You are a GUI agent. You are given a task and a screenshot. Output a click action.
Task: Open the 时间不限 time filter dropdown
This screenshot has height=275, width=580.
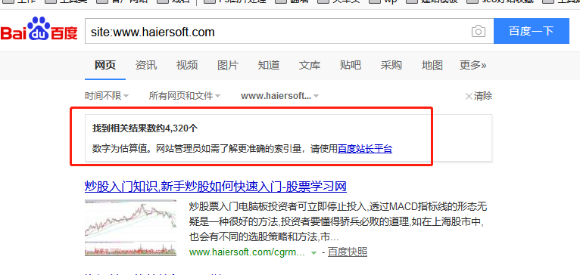coord(107,96)
